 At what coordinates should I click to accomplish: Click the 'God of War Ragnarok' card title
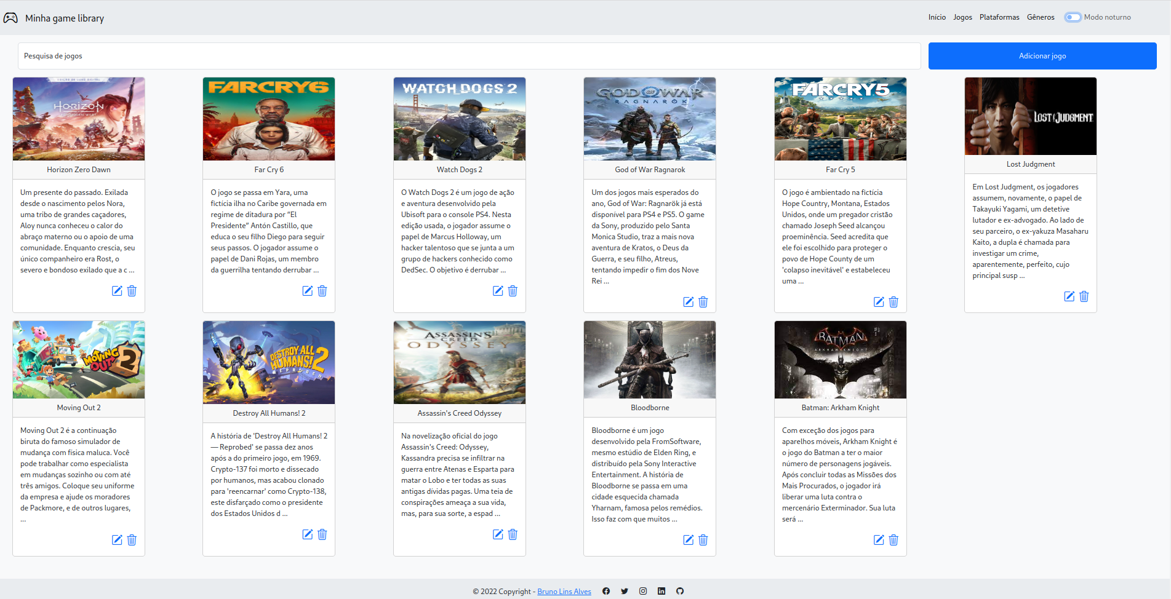tap(650, 170)
